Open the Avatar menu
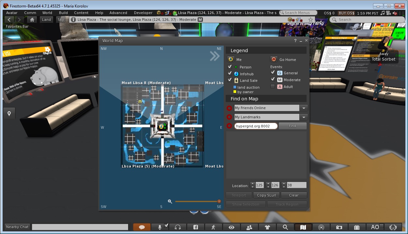408x234 pixels. pyautogui.click(x=12, y=13)
